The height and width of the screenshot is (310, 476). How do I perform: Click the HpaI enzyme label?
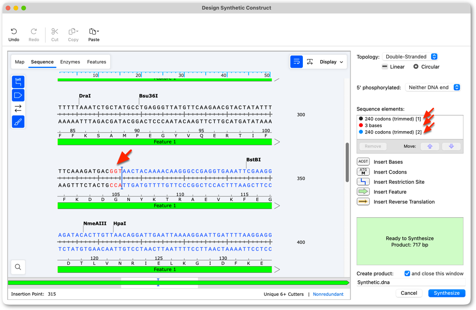click(119, 223)
